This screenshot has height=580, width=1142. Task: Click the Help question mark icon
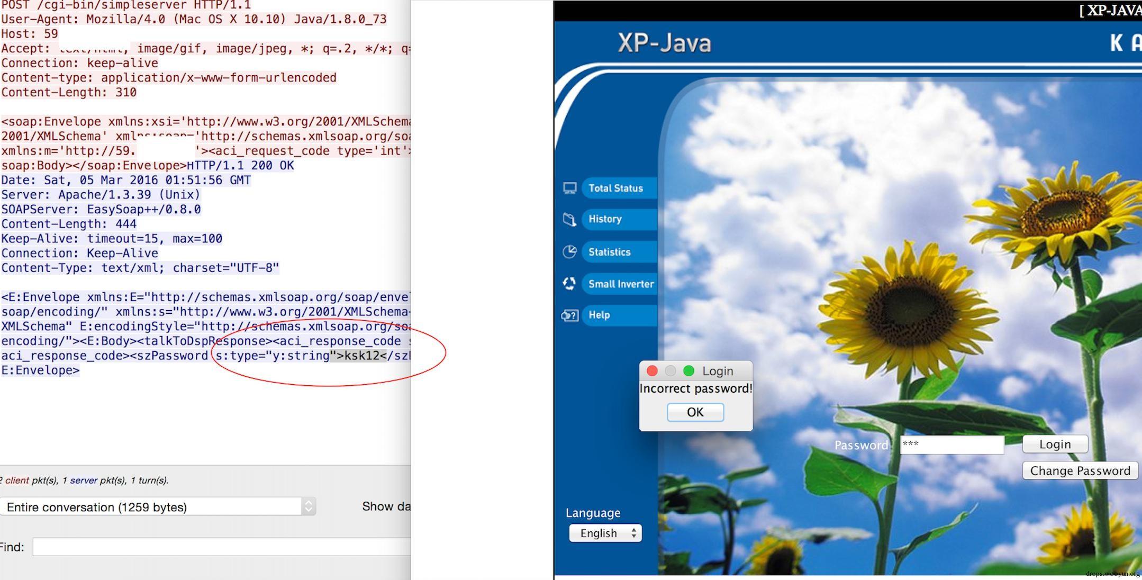(569, 315)
